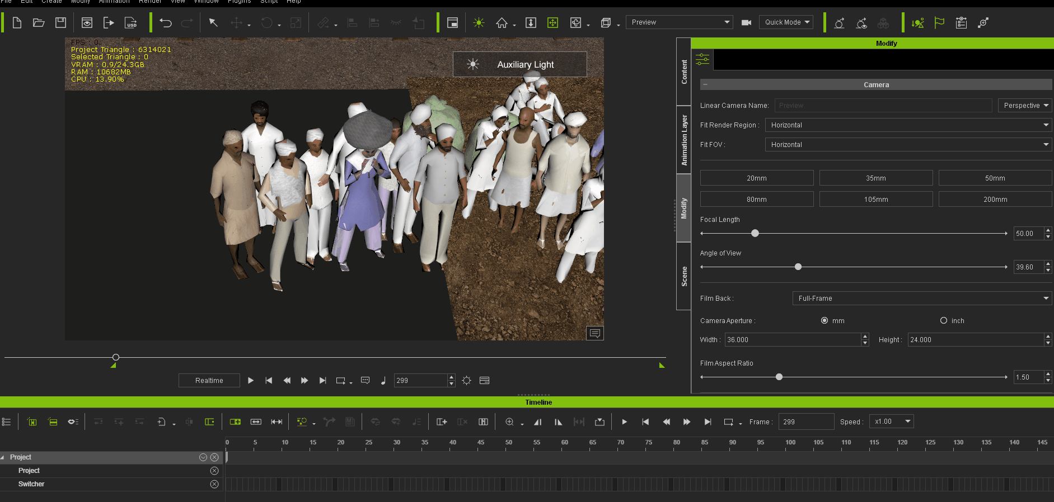
Task: Select the mm aperture unit radio button
Action: (824, 320)
